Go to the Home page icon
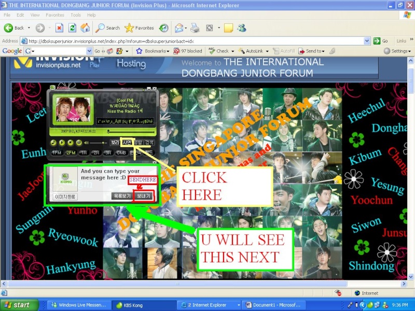 85,28
